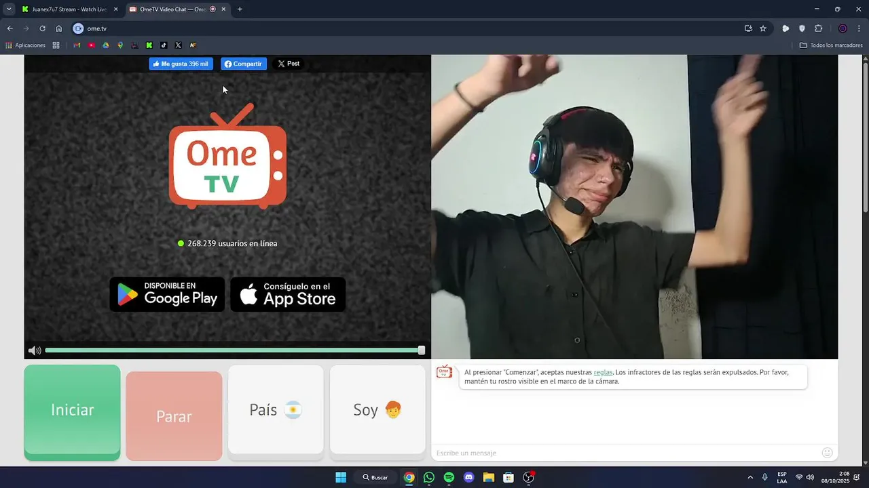Open the TikTok bookmark icon
This screenshot has height=488, width=869.
[164, 45]
